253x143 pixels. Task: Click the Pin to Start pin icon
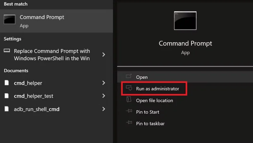point(129,111)
